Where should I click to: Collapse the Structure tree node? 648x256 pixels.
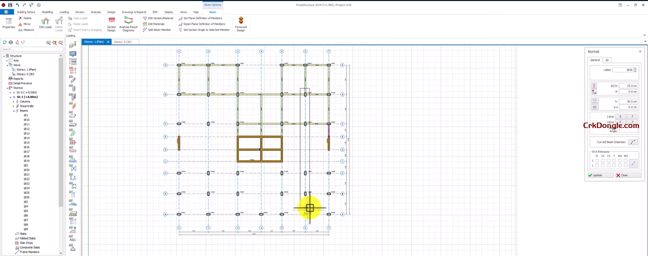4,56
